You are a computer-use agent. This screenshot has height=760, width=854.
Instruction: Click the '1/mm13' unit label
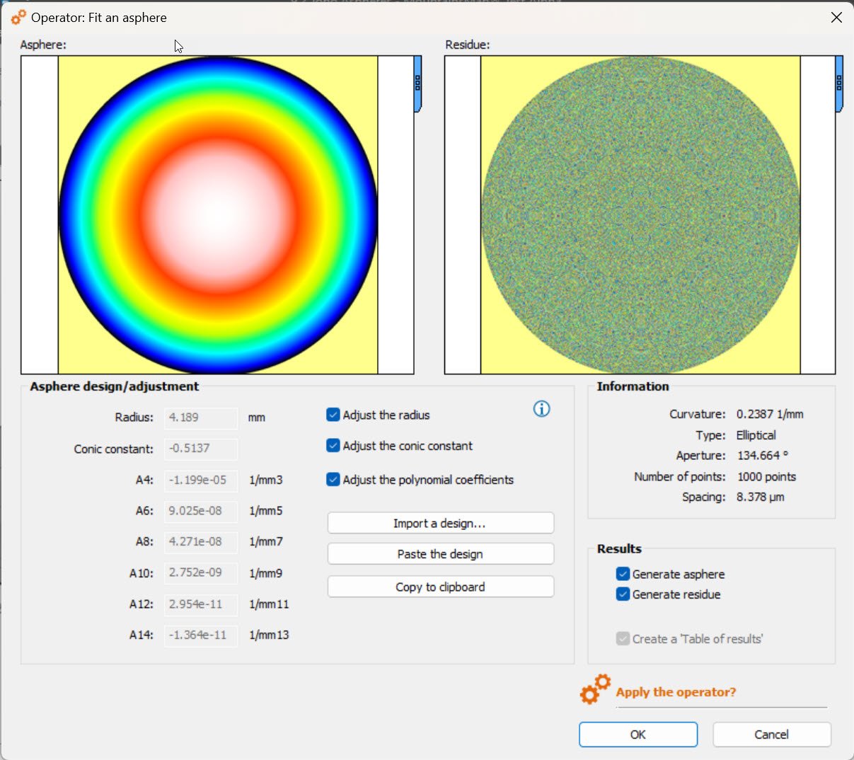click(269, 635)
